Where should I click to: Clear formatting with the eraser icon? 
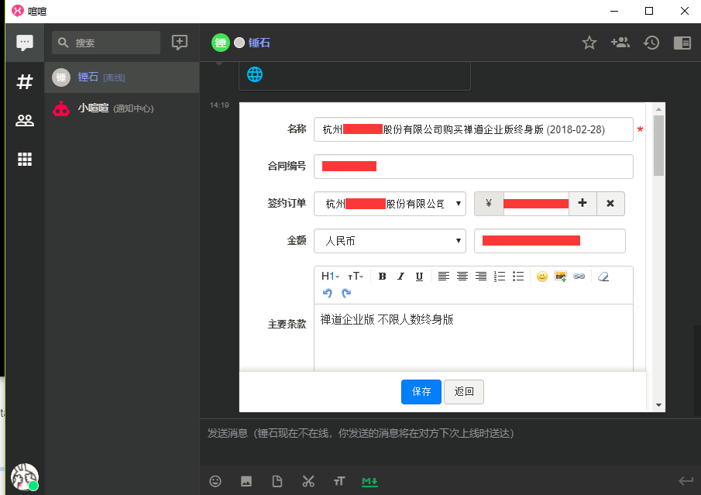[603, 277]
